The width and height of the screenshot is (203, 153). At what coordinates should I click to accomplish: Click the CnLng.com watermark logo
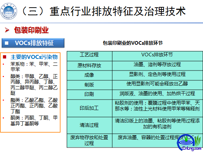[189, 143]
